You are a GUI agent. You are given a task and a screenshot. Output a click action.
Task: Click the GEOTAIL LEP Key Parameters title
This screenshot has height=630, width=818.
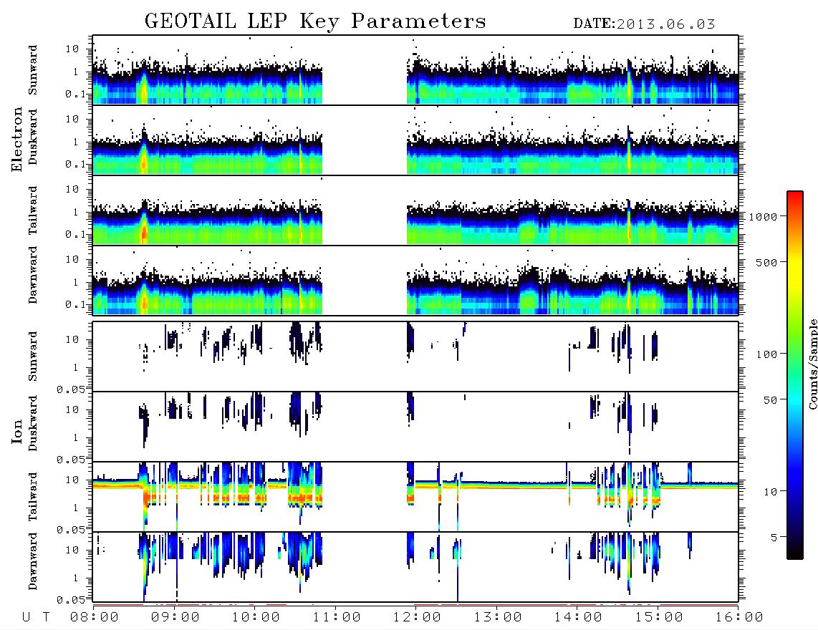(315, 21)
